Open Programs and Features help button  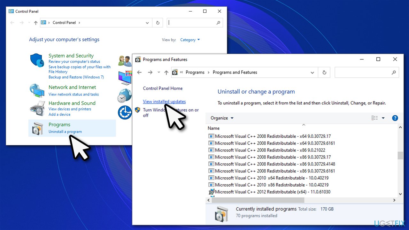(x=395, y=118)
